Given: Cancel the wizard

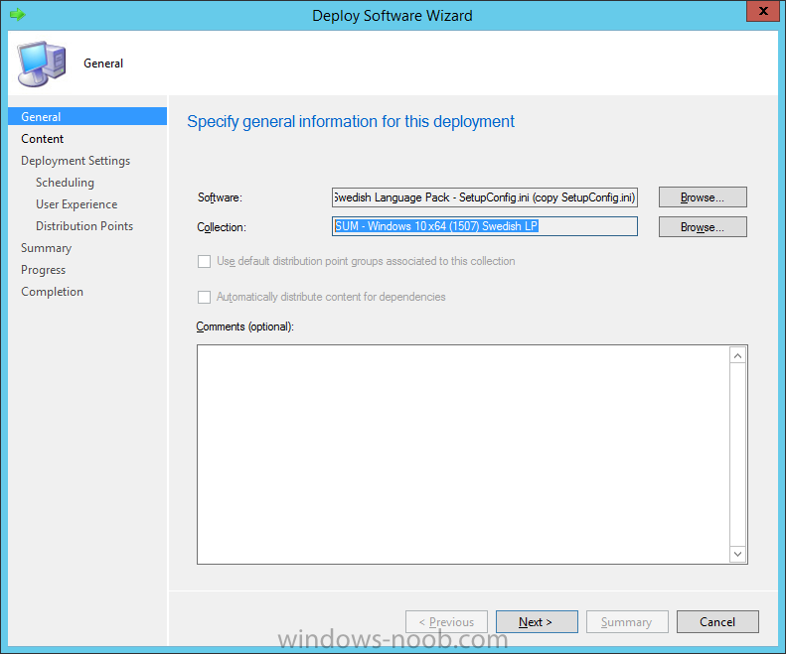Looking at the screenshot, I should tap(717, 622).
